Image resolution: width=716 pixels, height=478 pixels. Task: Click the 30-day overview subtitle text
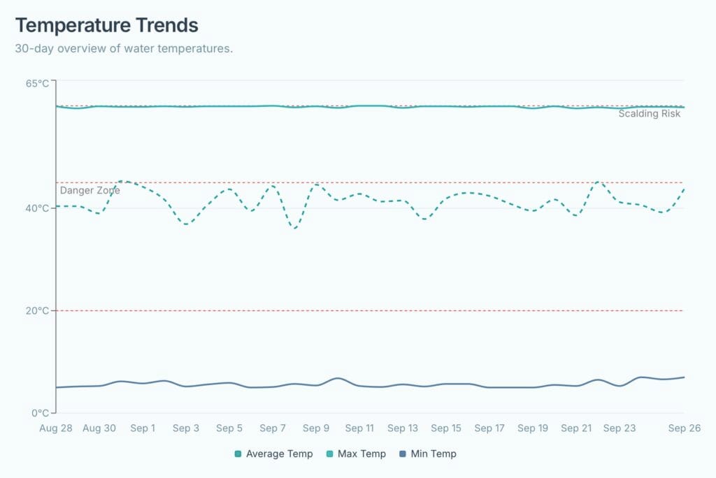123,50
